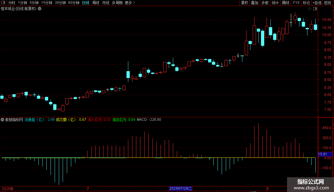Click the 2025/07/29 date marker

coord(181,188)
